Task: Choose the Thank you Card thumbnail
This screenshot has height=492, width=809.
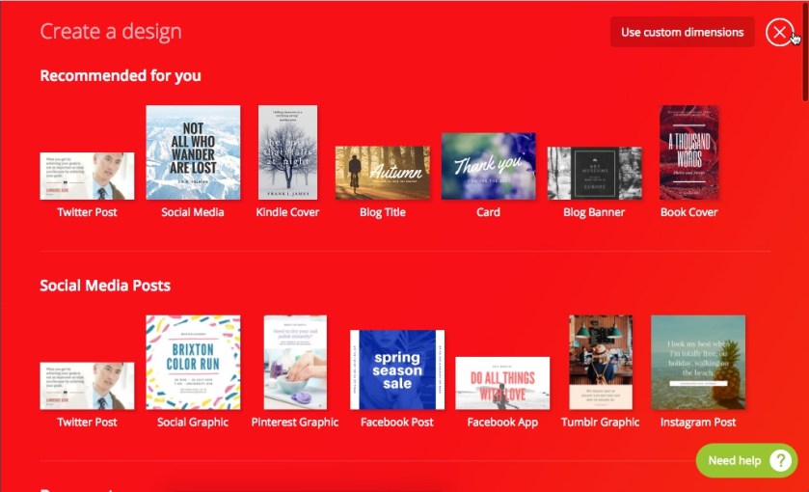Action: pyautogui.click(x=489, y=166)
